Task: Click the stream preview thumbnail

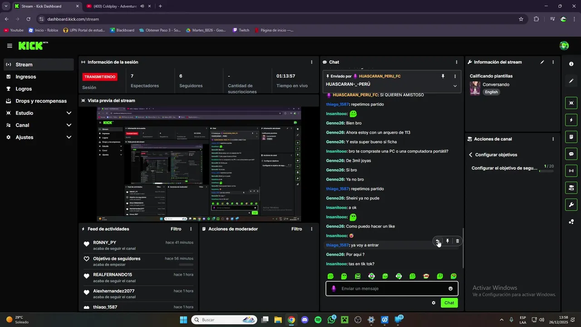Action: [199, 164]
